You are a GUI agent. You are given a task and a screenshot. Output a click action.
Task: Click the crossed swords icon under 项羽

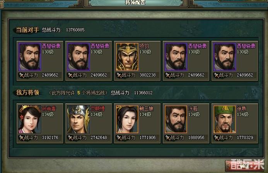(x=119, y=75)
